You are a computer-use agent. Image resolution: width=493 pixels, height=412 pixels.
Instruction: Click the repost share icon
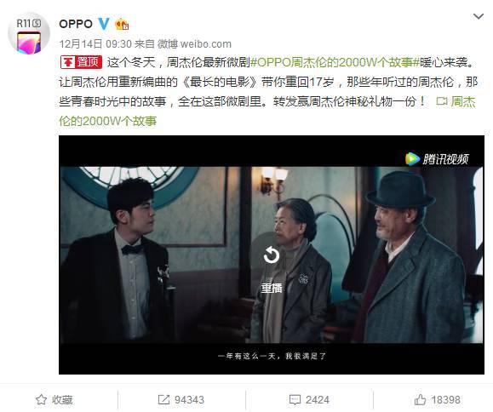163,400
